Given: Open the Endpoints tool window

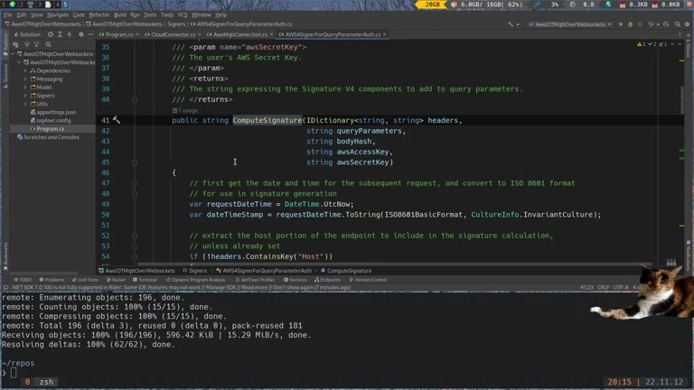Looking at the screenshot, I should [327, 280].
